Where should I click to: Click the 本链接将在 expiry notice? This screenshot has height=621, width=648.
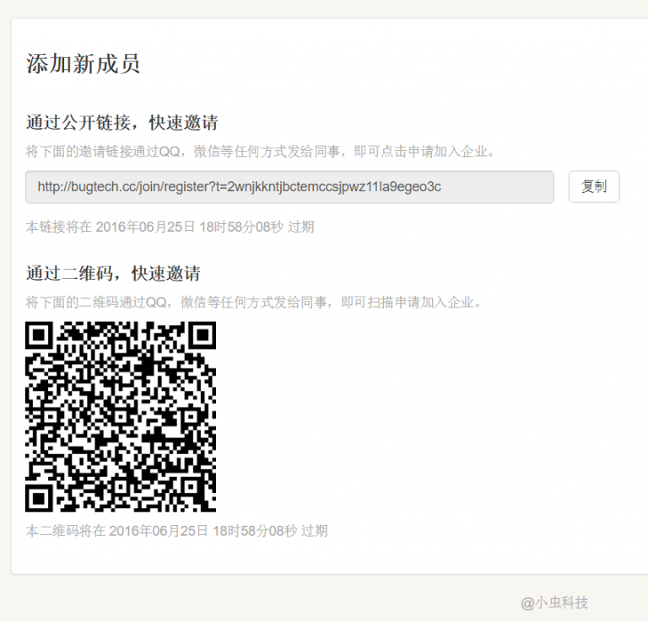170,227
